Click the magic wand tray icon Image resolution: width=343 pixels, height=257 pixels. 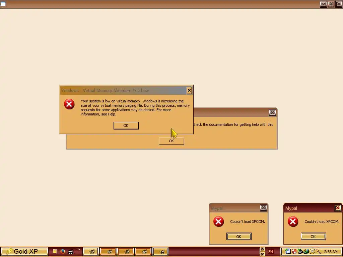[318, 252]
